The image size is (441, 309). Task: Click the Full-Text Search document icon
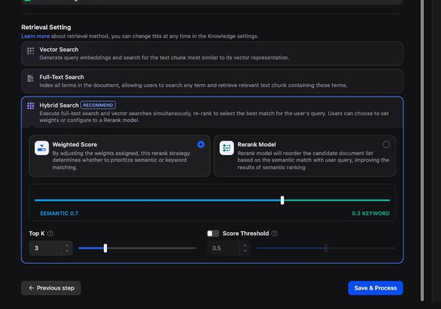[x=30, y=78]
